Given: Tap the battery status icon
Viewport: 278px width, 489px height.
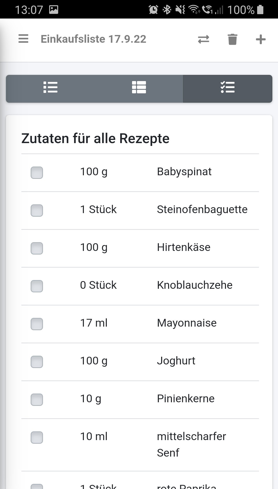Looking at the screenshot, I should tap(260, 10).
